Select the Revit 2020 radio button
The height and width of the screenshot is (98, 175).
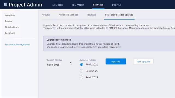pos(81,71)
